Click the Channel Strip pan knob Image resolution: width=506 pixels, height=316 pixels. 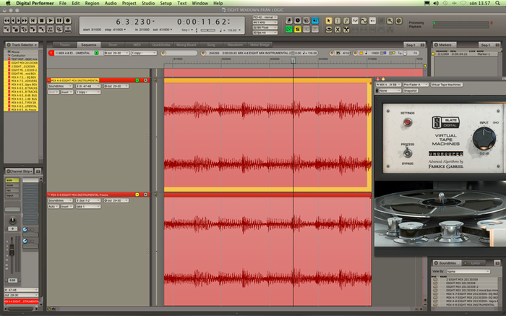12,221
